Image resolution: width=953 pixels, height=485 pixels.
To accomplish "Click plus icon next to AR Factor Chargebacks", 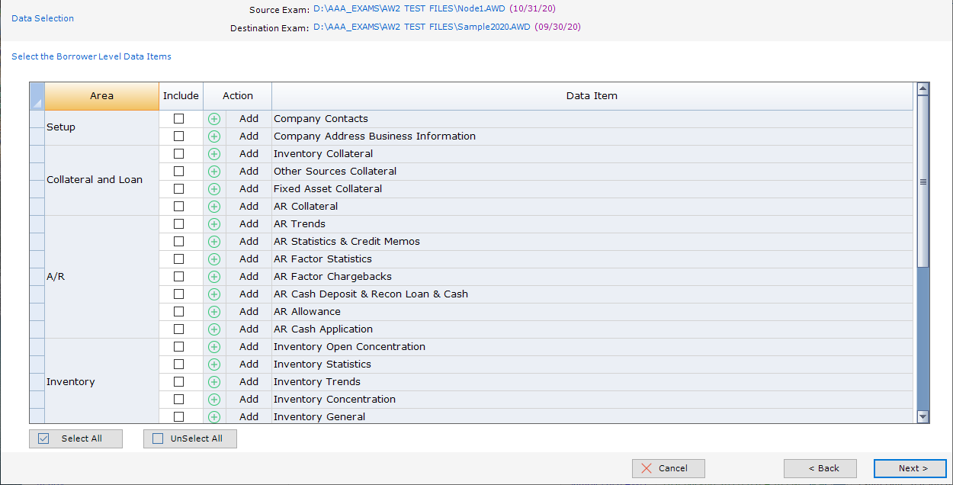I will (x=214, y=277).
